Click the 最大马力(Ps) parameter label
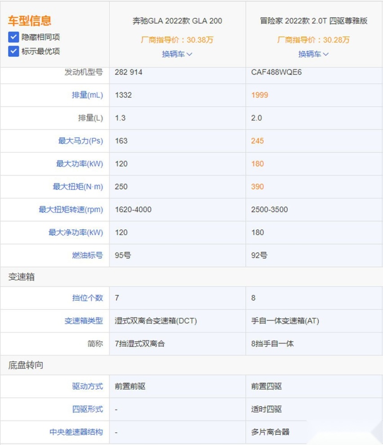Image resolution: width=383 pixels, height=445 pixels. 80,141
